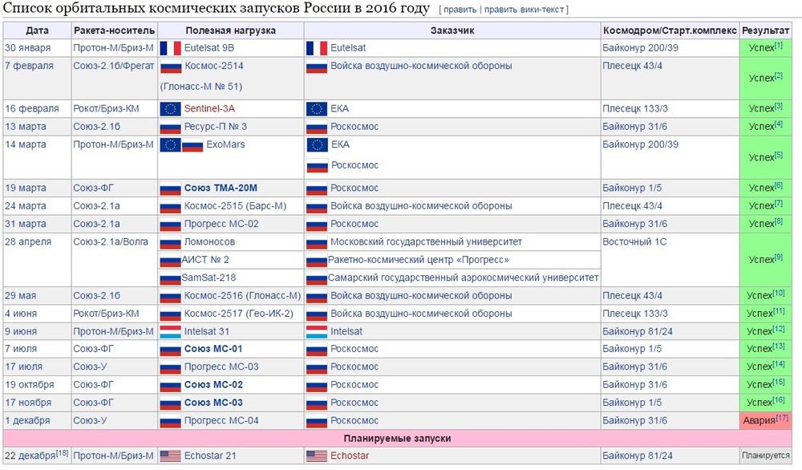
Task: Click the French flag next to Eutelsat 9B
Action: pyautogui.click(x=170, y=48)
